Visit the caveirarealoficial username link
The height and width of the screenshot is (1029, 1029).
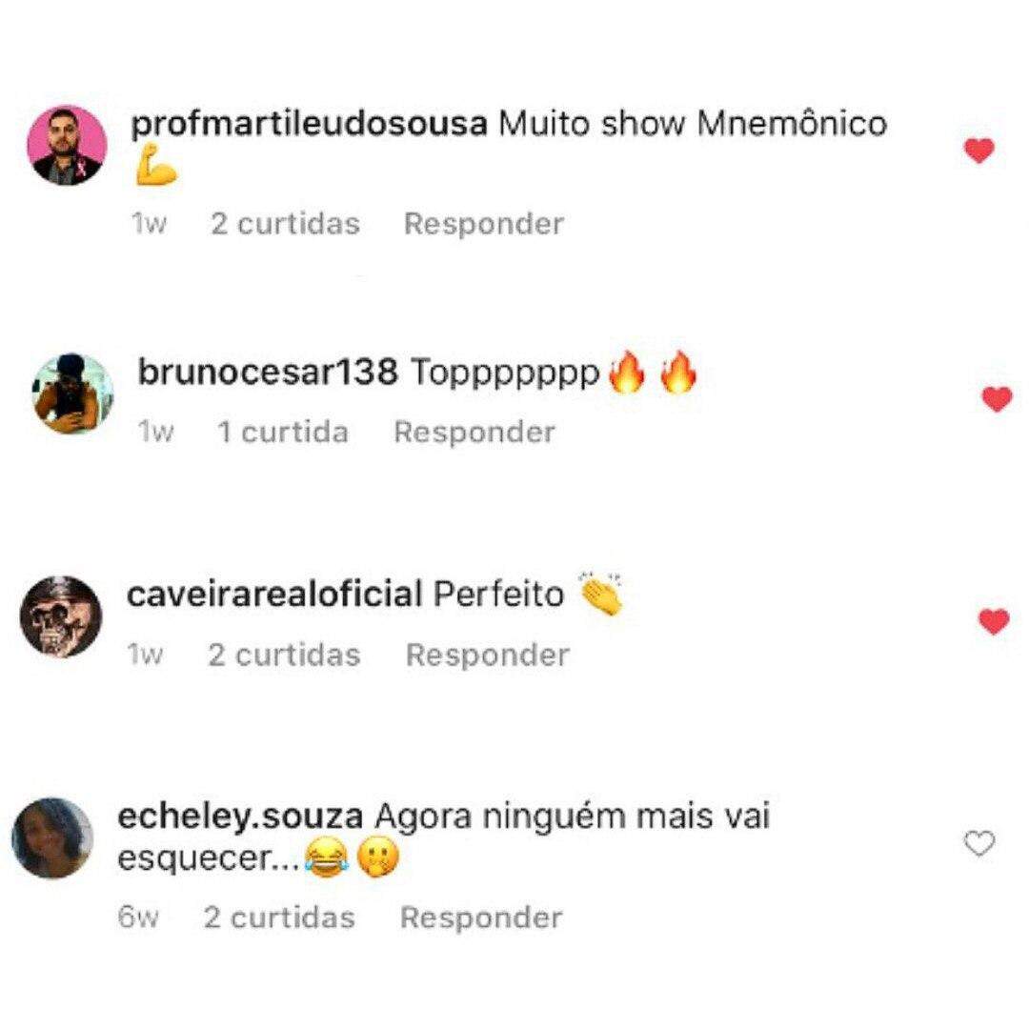[274, 595]
